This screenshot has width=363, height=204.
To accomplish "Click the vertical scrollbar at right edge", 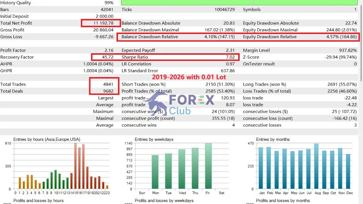I will pyautogui.click(x=361, y=42).
